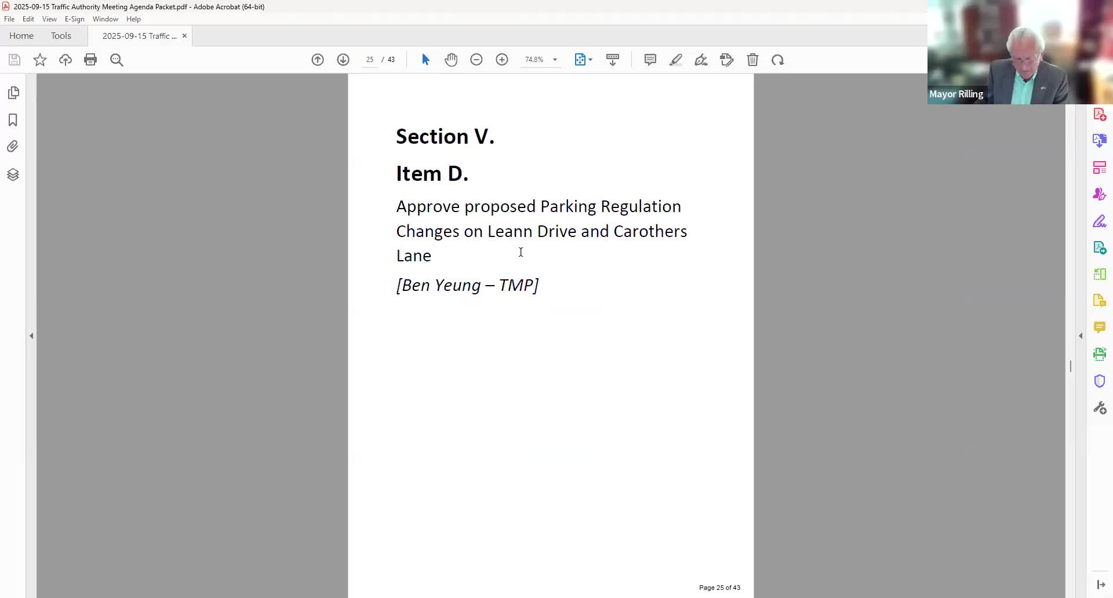The height and width of the screenshot is (598, 1113).
Task: Open the page display options dropdown
Action: point(591,60)
